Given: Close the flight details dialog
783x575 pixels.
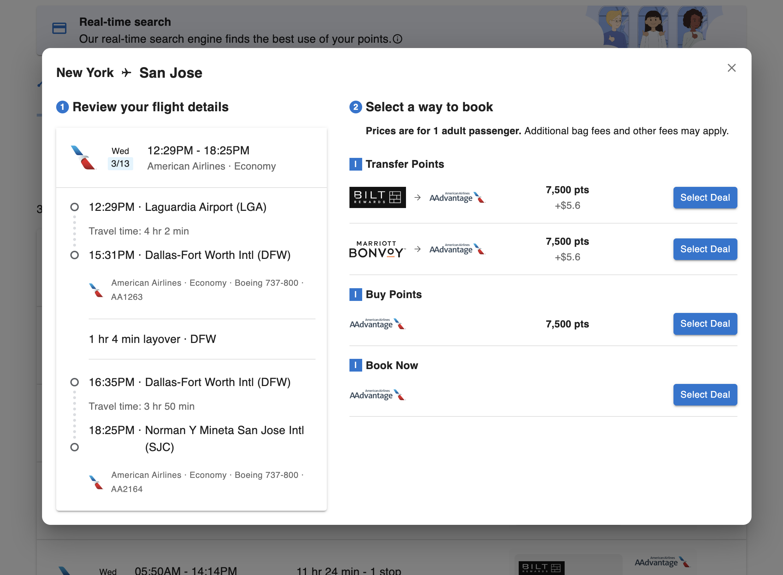Looking at the screenshot, I should coord(731,68).
